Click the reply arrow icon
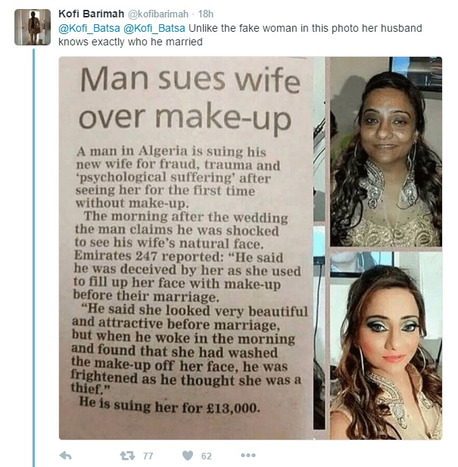458x467 pixels. pyautogui.click(x=66, y=456)
